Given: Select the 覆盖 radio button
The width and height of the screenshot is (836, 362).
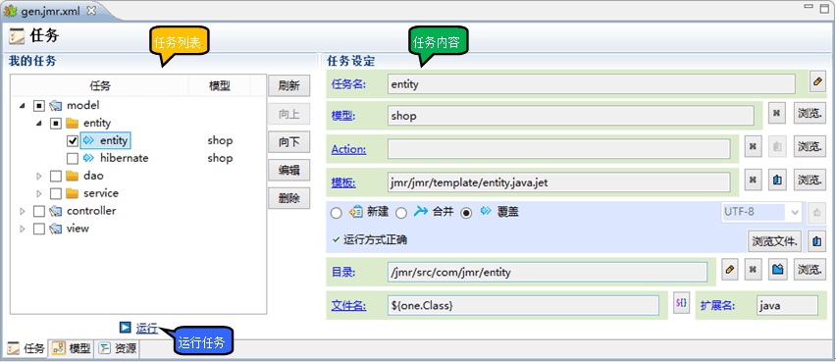Looking at the screenshot, I should click(x=466, y=213).
